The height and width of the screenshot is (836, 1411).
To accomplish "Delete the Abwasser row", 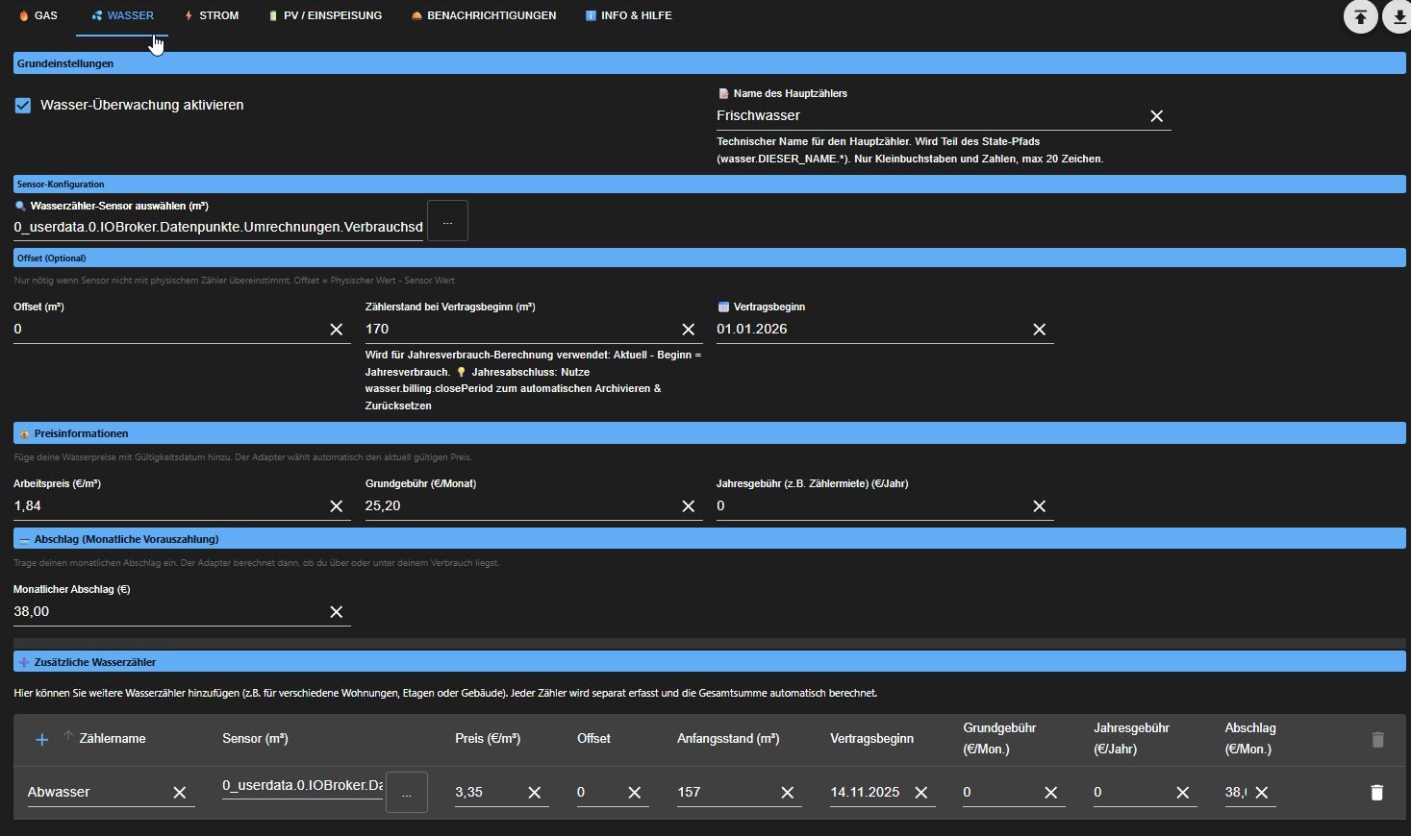I will [x=1376, y=793].
